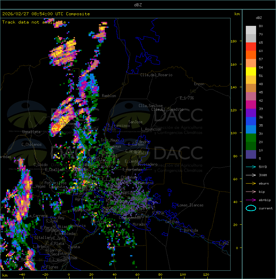Click the 'V_Flores' map label

50,267
